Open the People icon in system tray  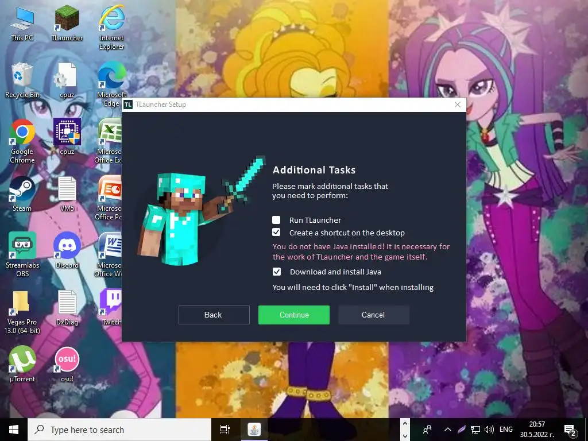click(x=427, y=430)
